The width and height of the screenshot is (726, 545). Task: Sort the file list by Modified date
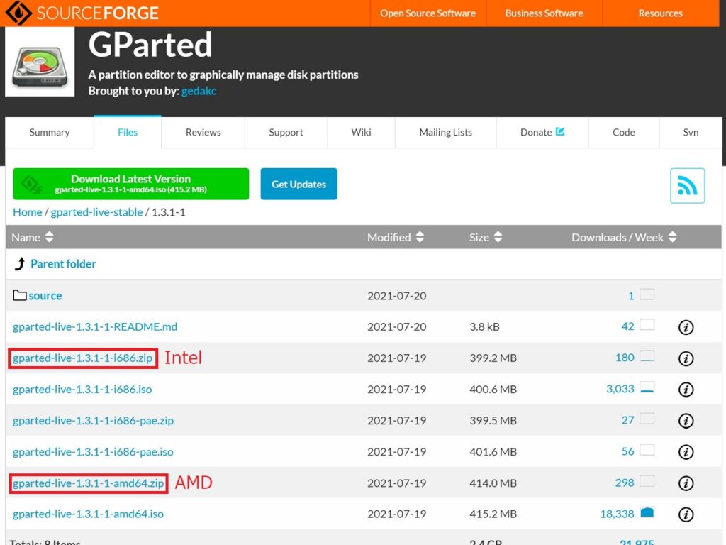(396, 237)
